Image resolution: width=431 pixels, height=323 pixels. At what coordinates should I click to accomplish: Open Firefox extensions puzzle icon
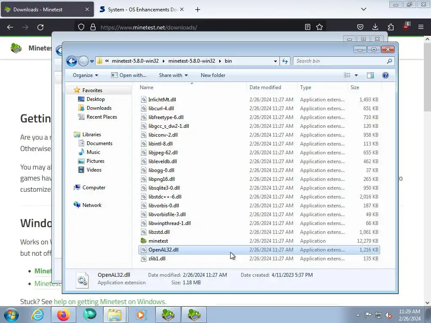391,27
